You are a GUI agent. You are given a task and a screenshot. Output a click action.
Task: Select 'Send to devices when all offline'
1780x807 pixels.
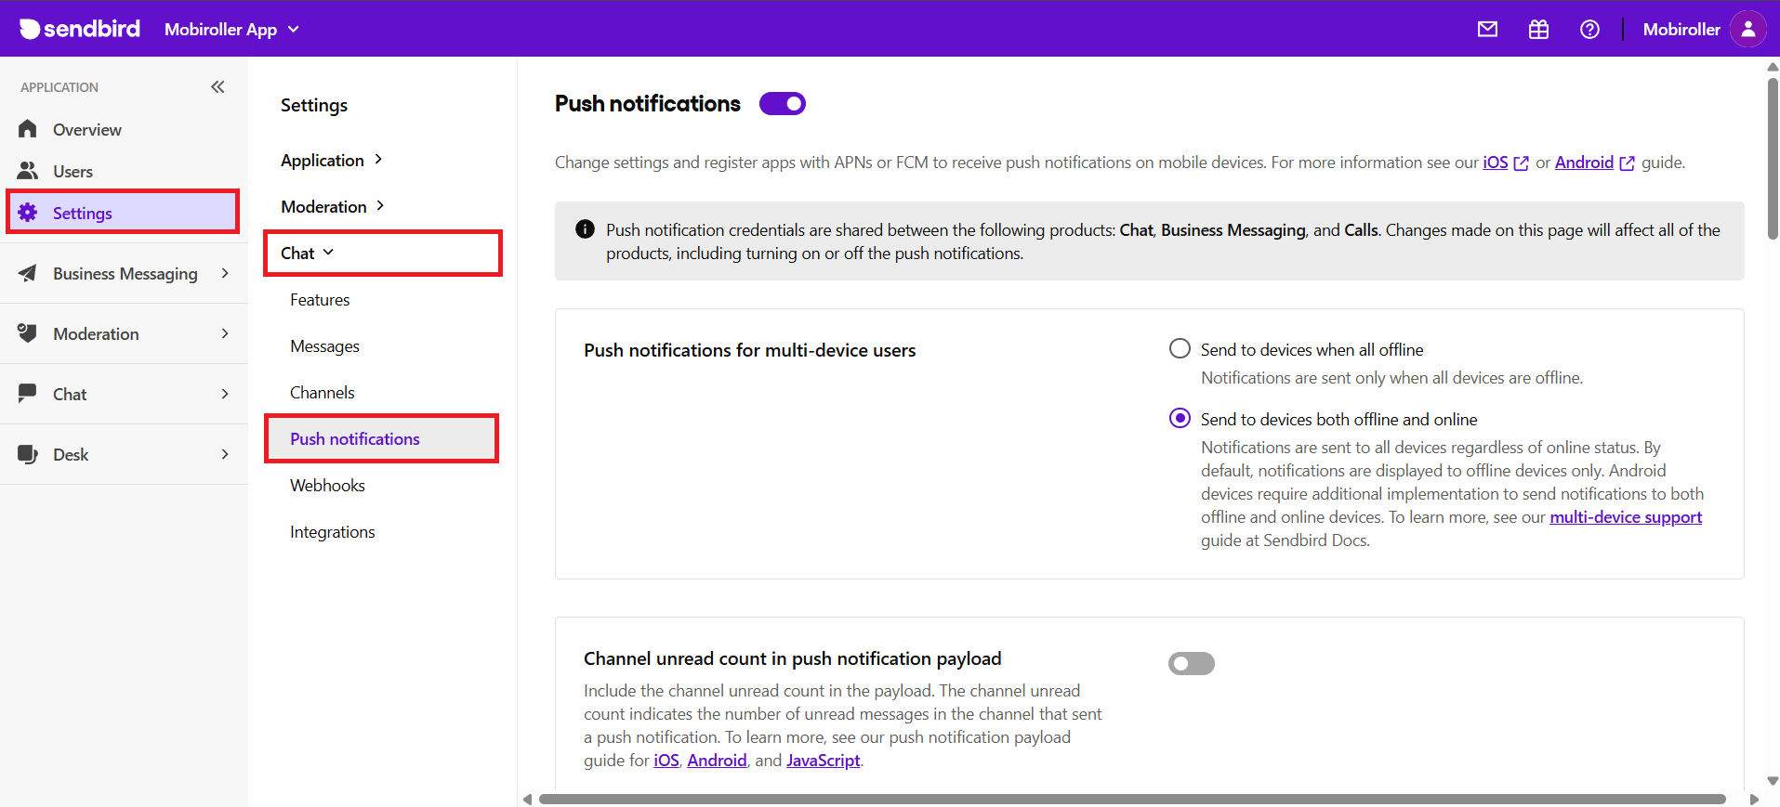point(1180,349)
